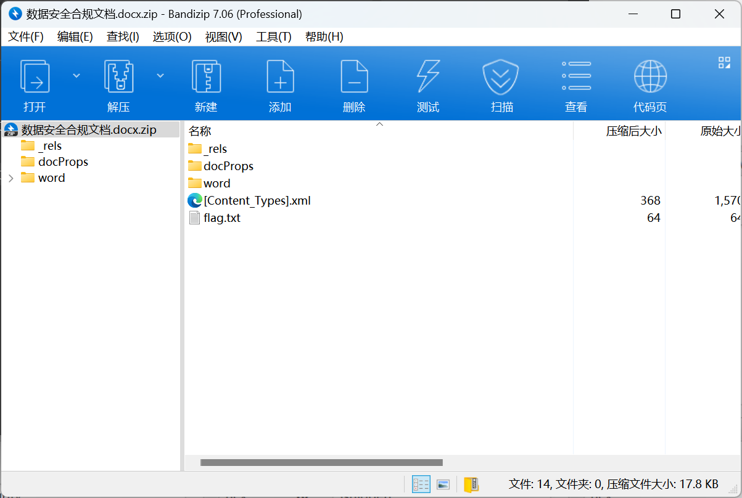The height and width of the screenshot is (498, 742).
Task: Click the Bandizip app icon in title bar
Action: pos(15,14)
